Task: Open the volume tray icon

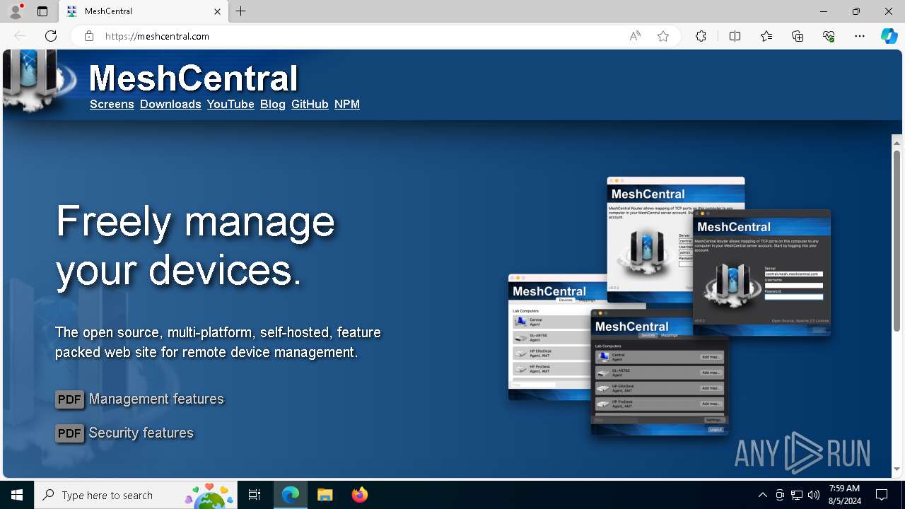Action: pyautogui.click(x=813, y=495)
